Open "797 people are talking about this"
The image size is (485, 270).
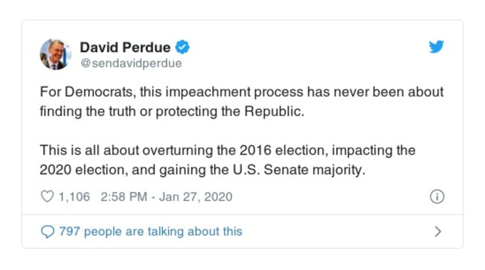[150, 231]
